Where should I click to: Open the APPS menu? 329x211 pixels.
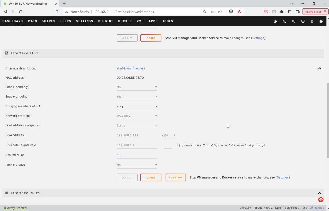tap(153, 21)
